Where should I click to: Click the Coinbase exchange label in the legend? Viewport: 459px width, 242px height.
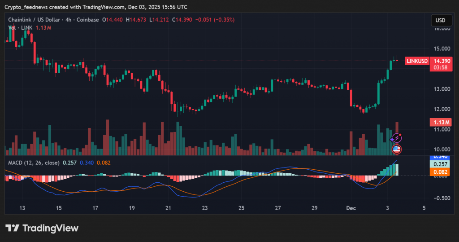(x=88, y=20)
